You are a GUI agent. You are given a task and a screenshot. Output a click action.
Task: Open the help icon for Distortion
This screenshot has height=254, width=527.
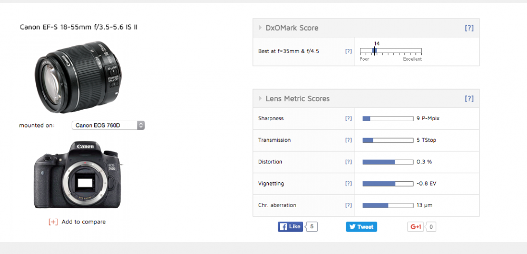tap(348, 162)
